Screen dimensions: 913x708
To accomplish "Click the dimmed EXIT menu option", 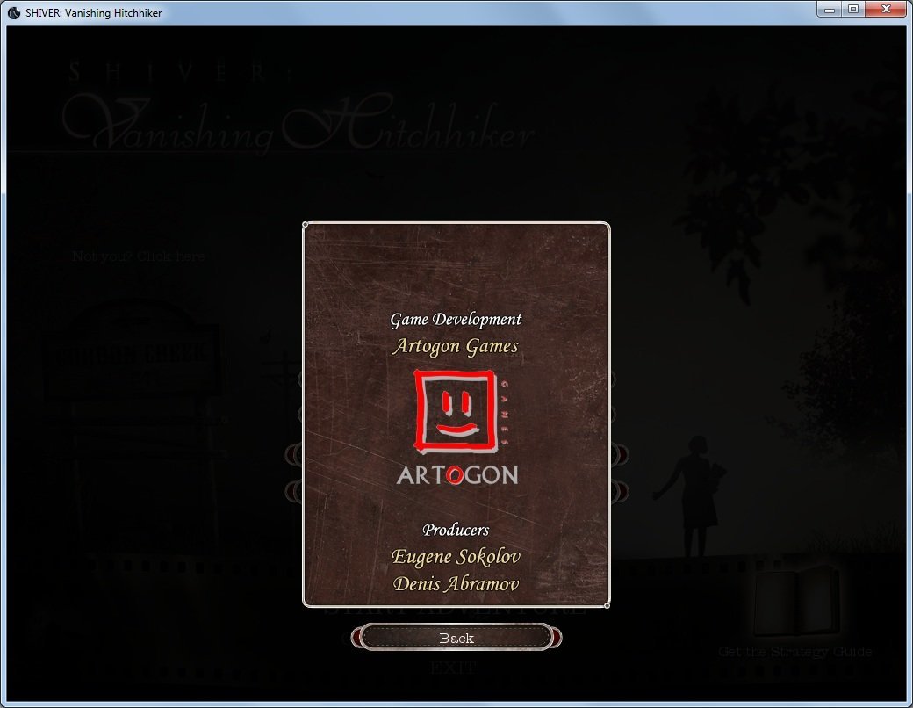I will (x=454, y=668).
